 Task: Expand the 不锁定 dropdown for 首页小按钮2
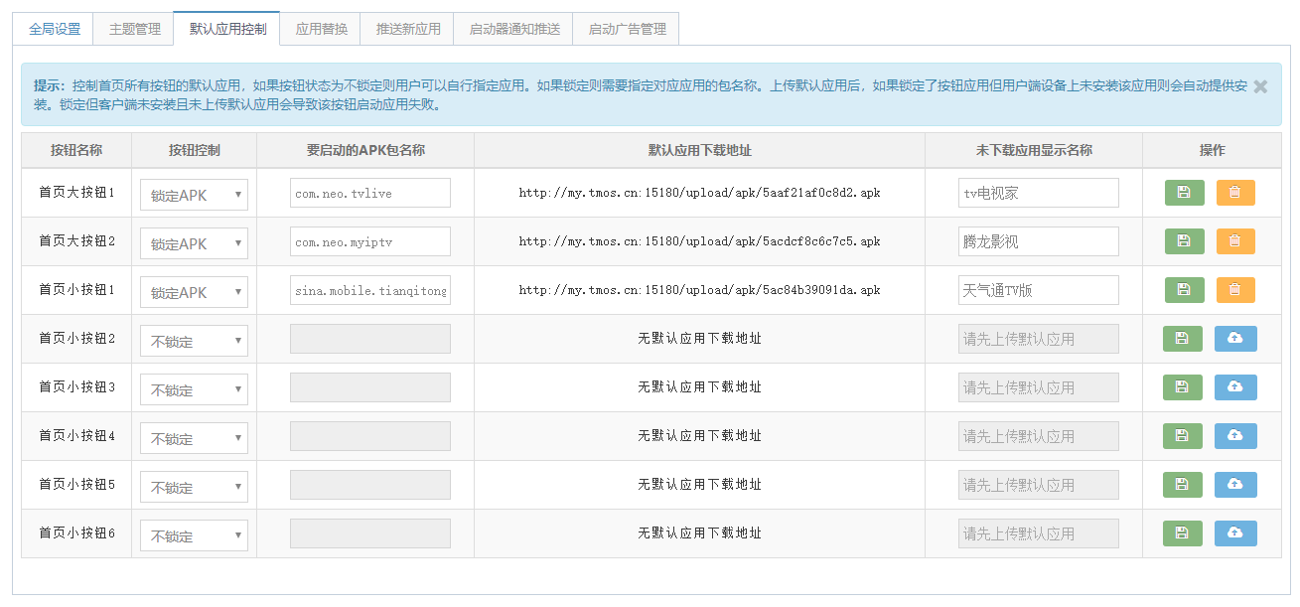(x=194, y=341)
